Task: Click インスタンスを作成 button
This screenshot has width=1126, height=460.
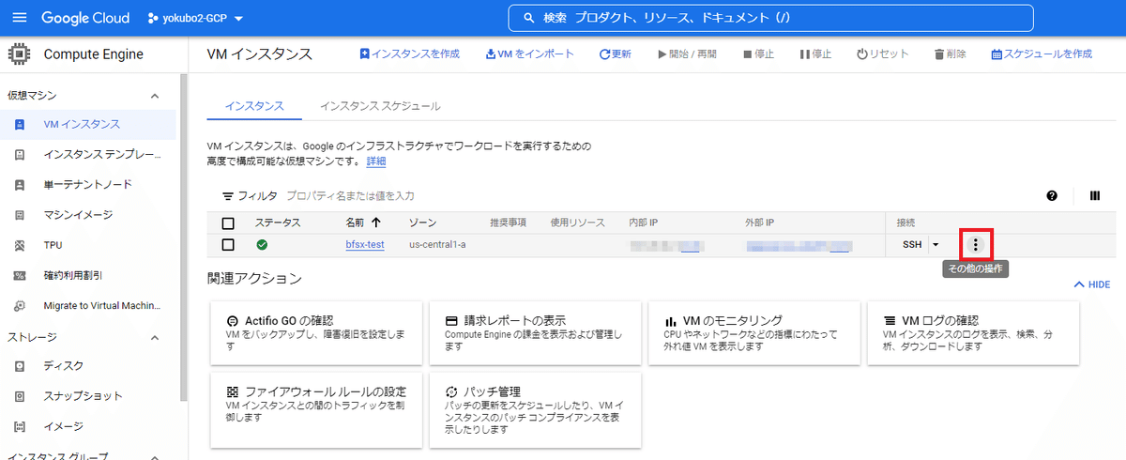Action: [x=409, y=54]
